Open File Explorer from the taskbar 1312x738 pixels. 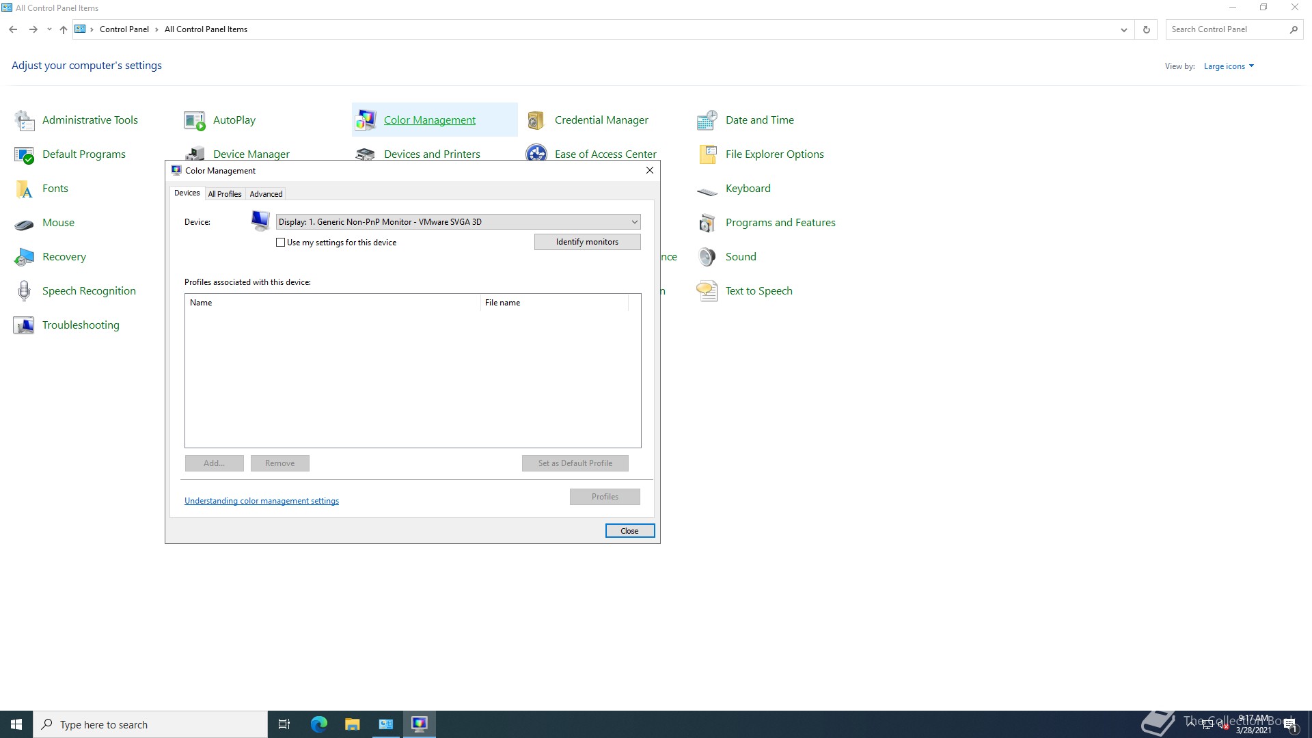352,724
